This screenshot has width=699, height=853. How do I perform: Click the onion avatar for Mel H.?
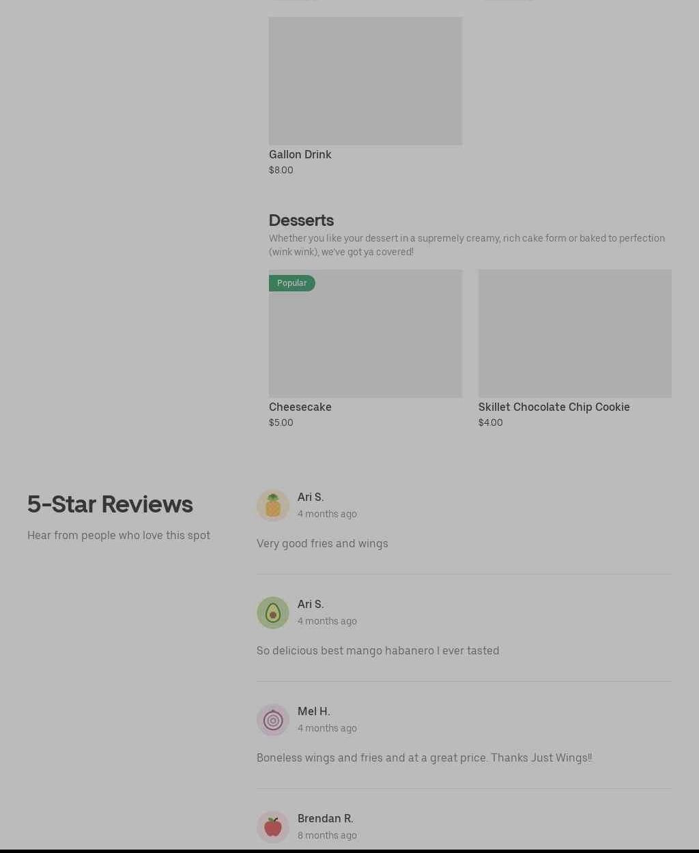coord(273,720)
